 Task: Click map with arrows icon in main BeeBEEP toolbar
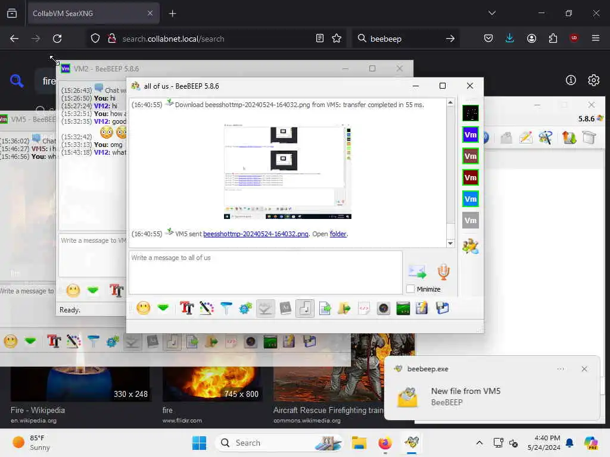pos(569,137)
